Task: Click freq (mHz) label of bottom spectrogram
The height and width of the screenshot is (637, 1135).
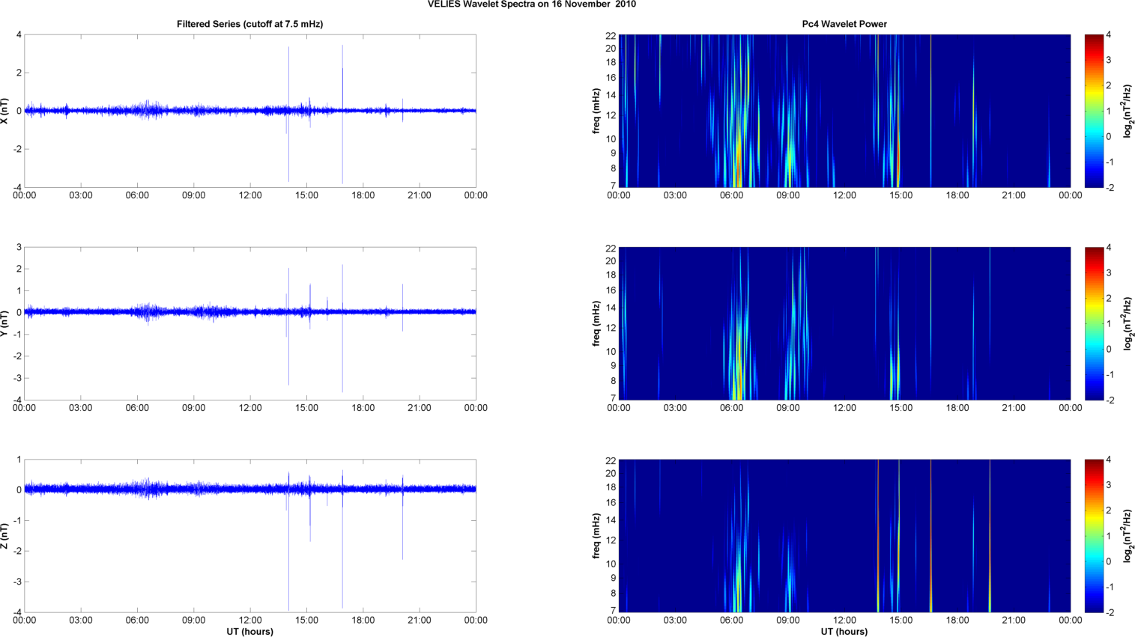Action: click(596, 536)
